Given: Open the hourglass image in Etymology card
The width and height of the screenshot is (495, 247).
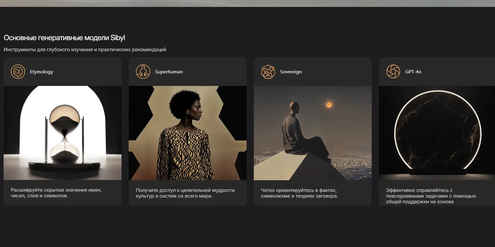Looking at the screenshot, I should (62, 133).
